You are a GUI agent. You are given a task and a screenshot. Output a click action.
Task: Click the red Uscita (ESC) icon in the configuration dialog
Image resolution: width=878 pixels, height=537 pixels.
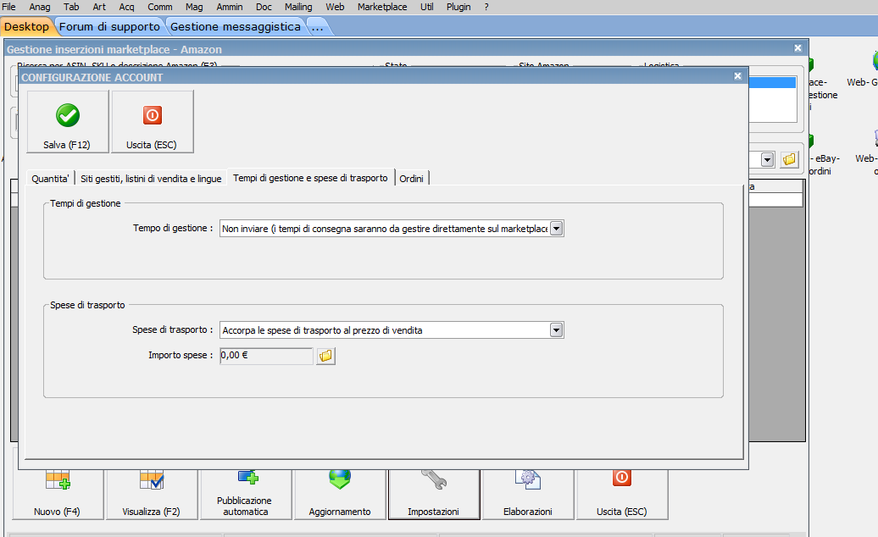pos(153,115)
